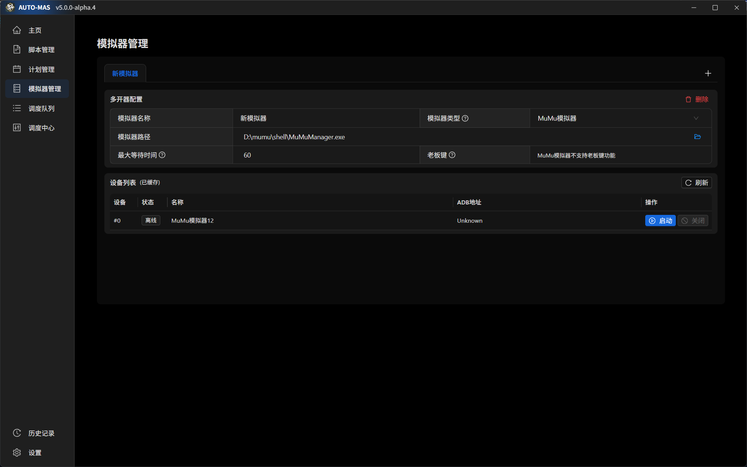Open 计划管理 in the sidebar
This screenshot has width=747, height=467.
point(41,69)
